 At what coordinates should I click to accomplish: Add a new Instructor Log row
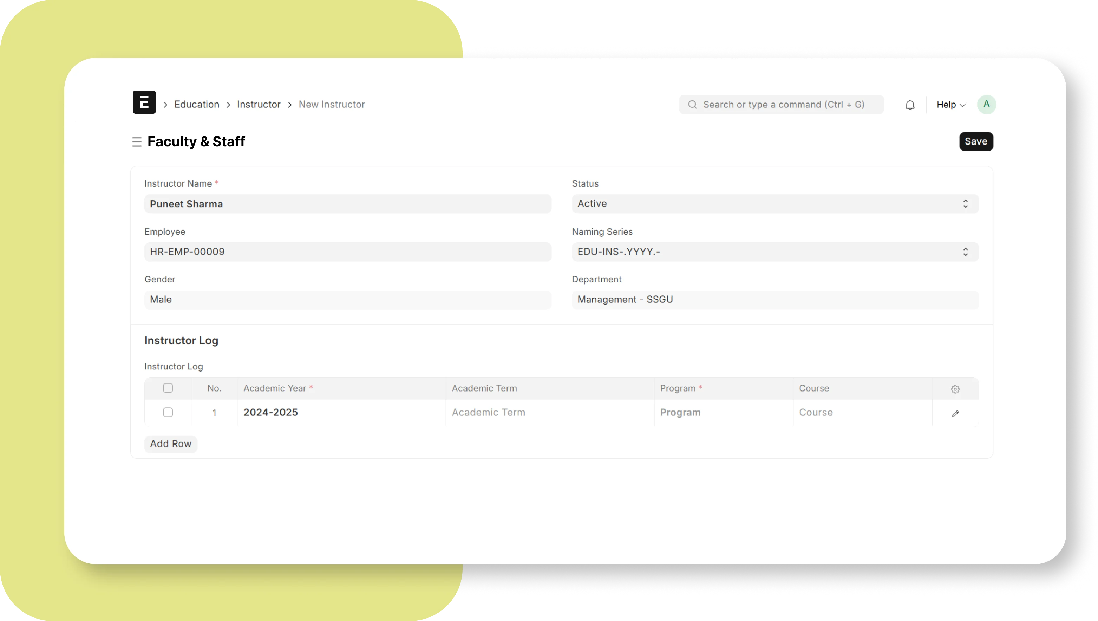pos(170,443)
